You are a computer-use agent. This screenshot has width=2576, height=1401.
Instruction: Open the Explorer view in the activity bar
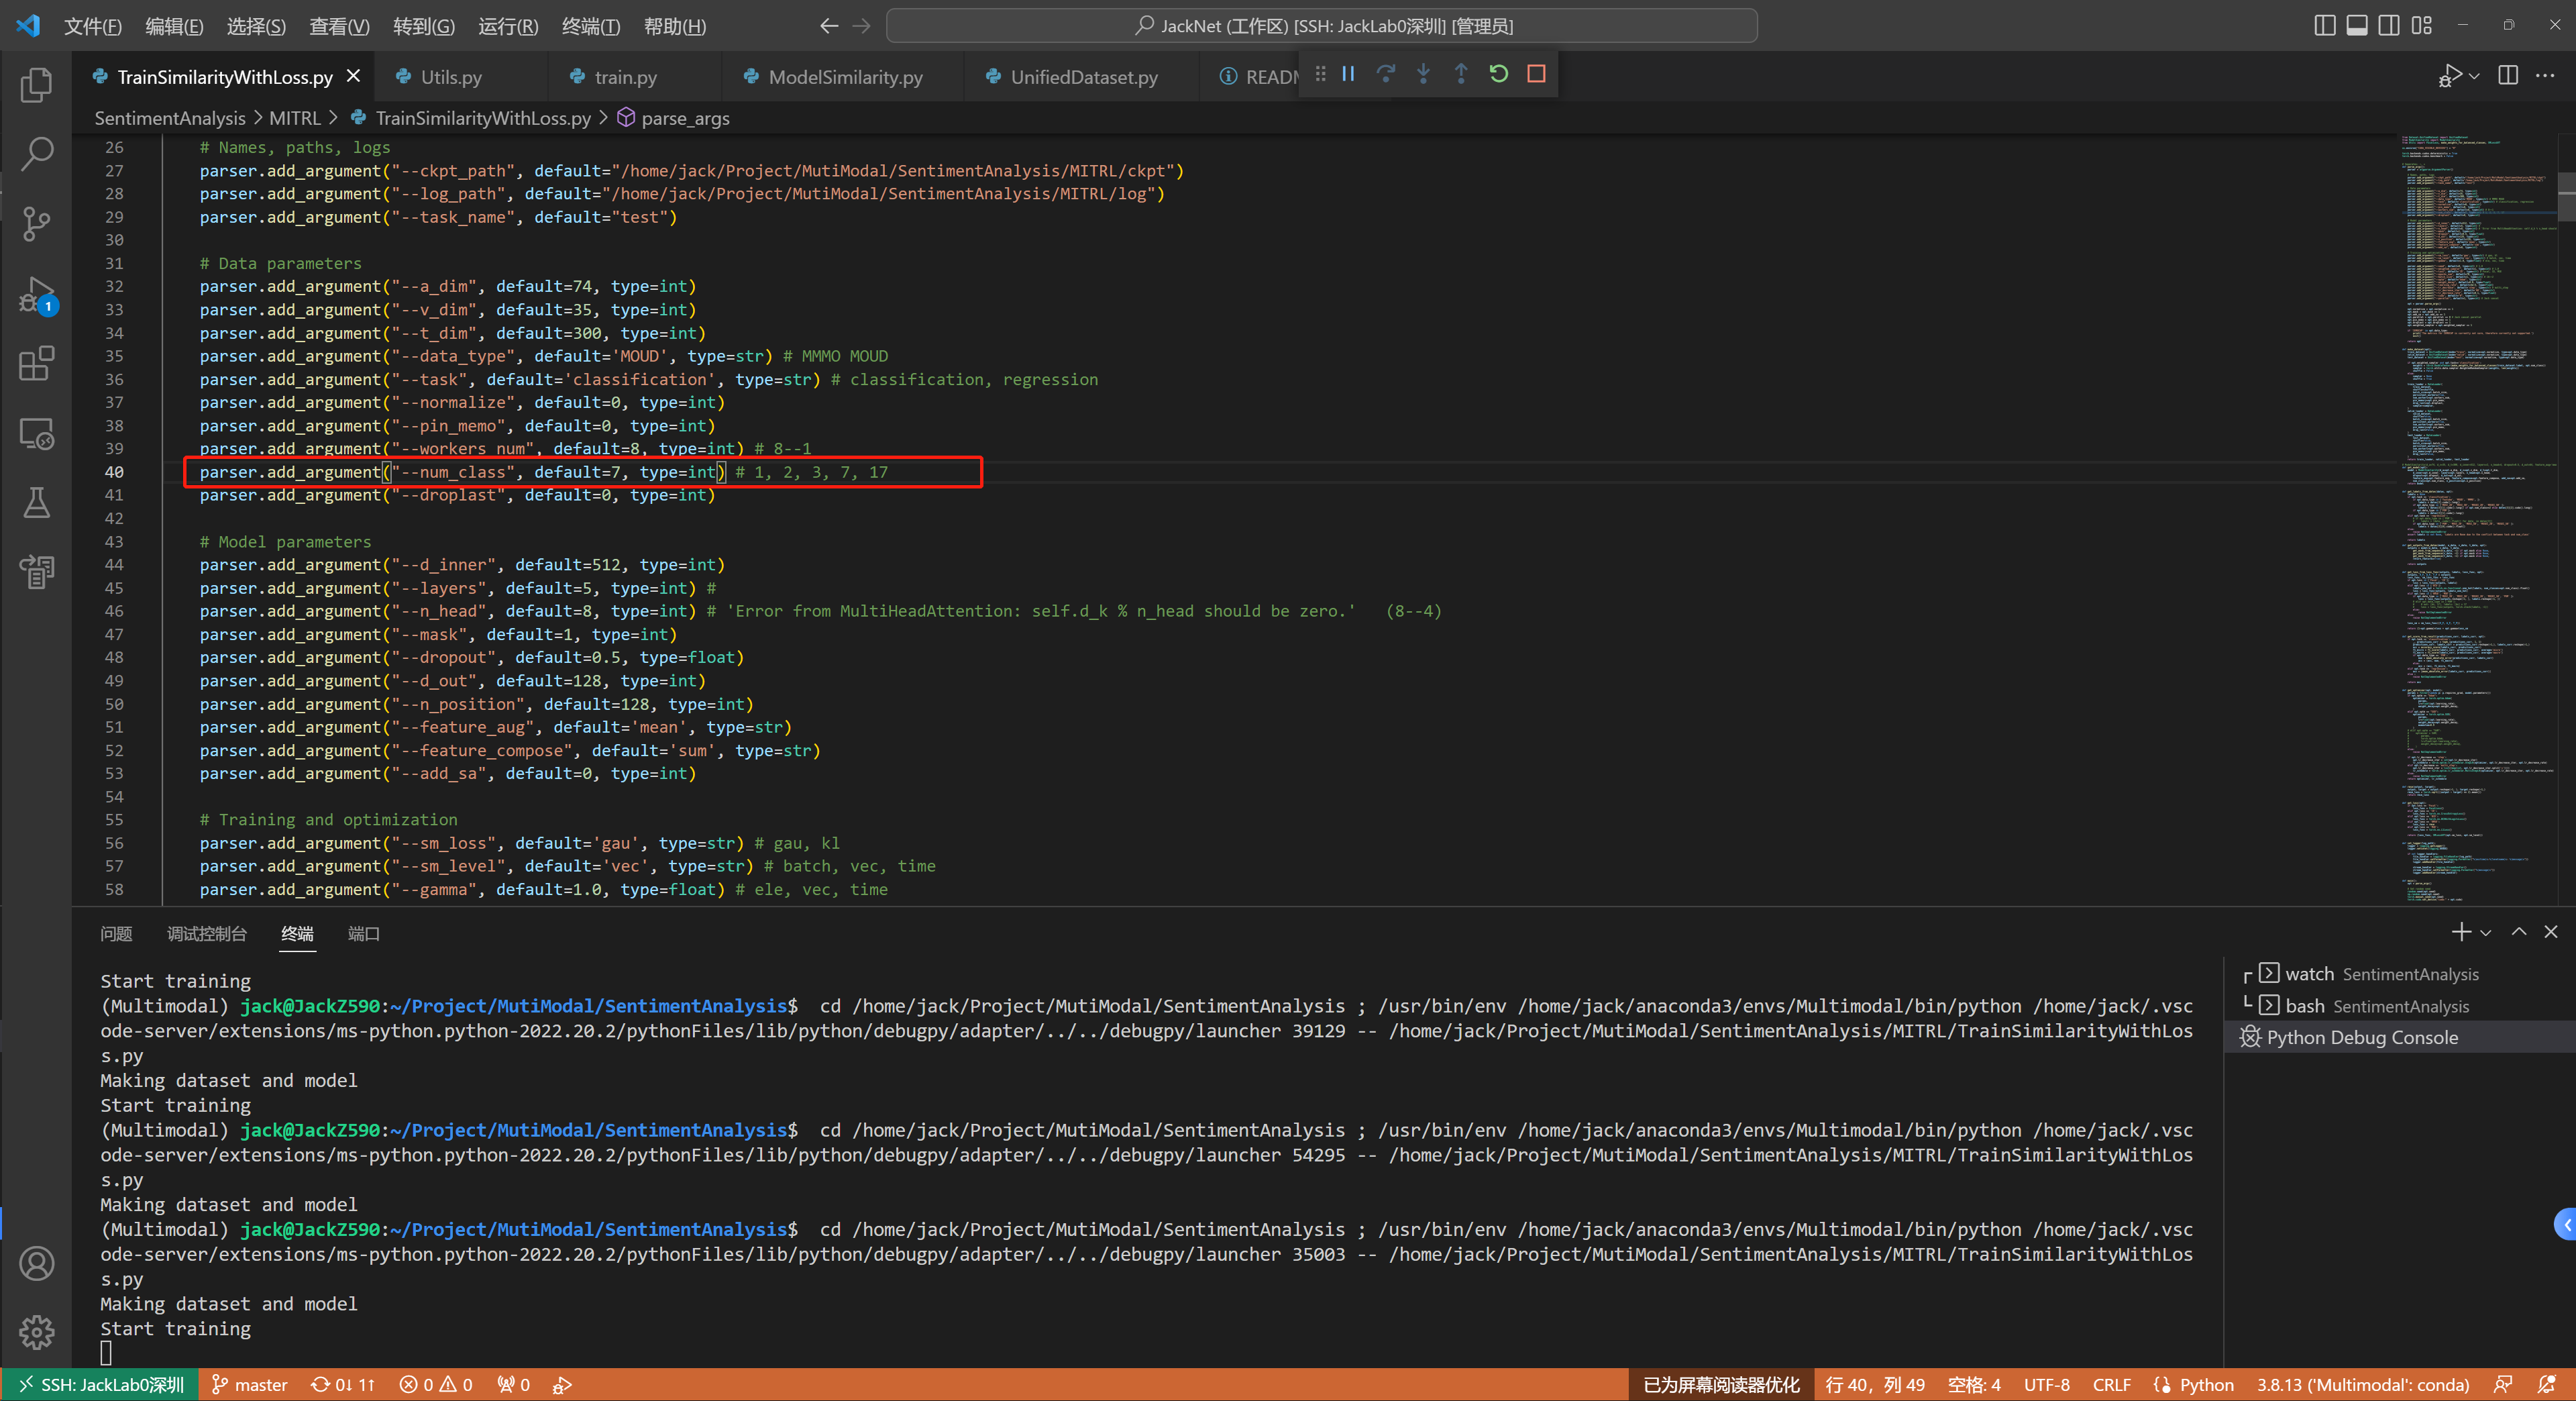pyautogui.click(x=36, y=86)
